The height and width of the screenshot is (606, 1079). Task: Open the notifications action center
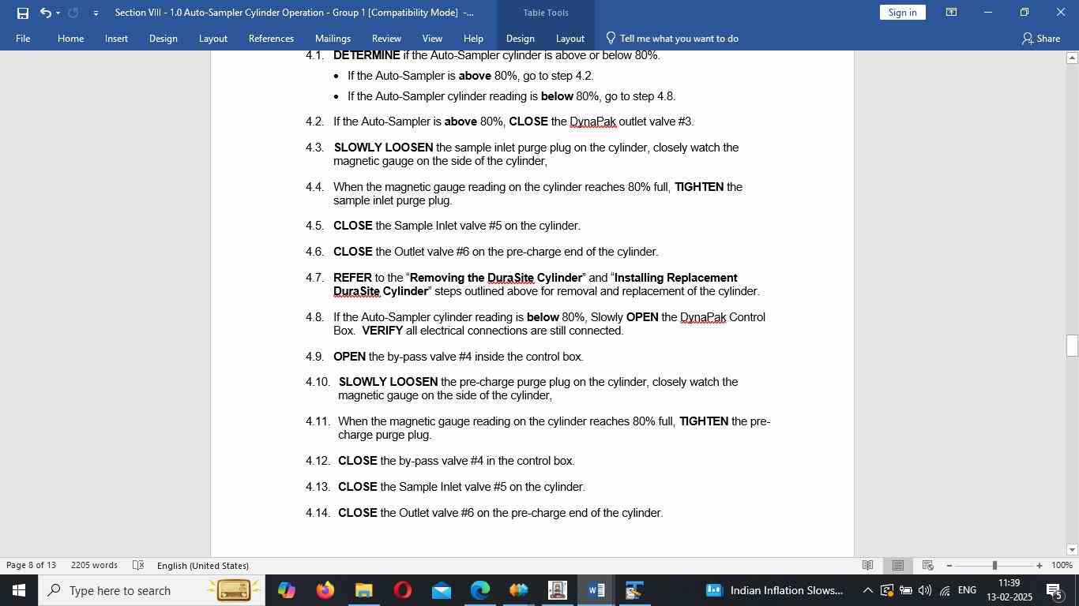(x=1055, y=590)
